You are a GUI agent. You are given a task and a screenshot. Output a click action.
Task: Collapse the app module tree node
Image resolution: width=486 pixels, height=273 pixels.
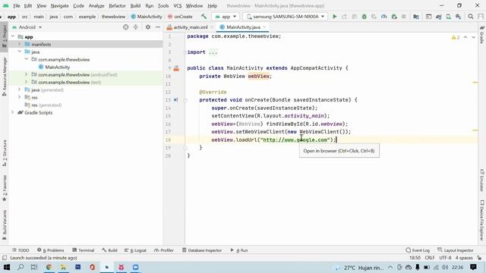[13, 36]
